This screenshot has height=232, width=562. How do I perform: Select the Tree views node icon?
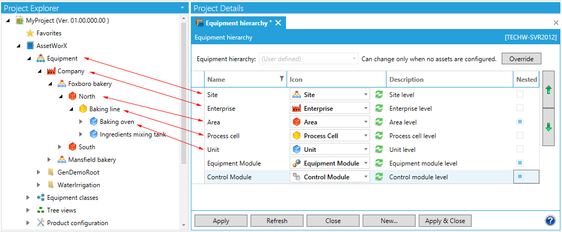pyautogui.click(x=41, y=210)
